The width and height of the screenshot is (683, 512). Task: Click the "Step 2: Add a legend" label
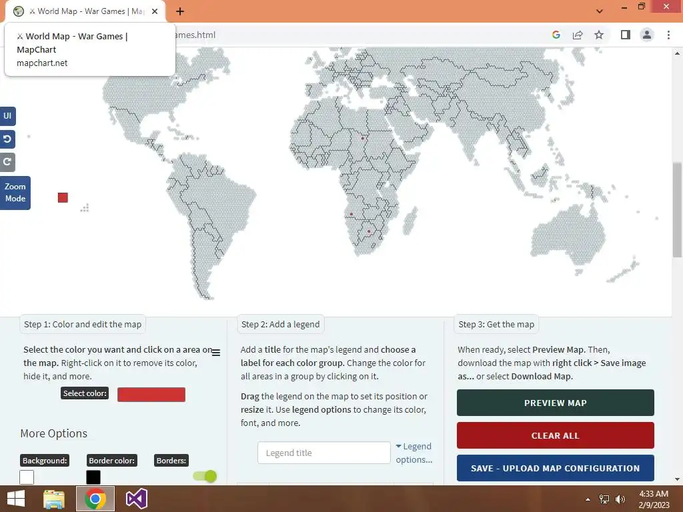pos(281,325)
